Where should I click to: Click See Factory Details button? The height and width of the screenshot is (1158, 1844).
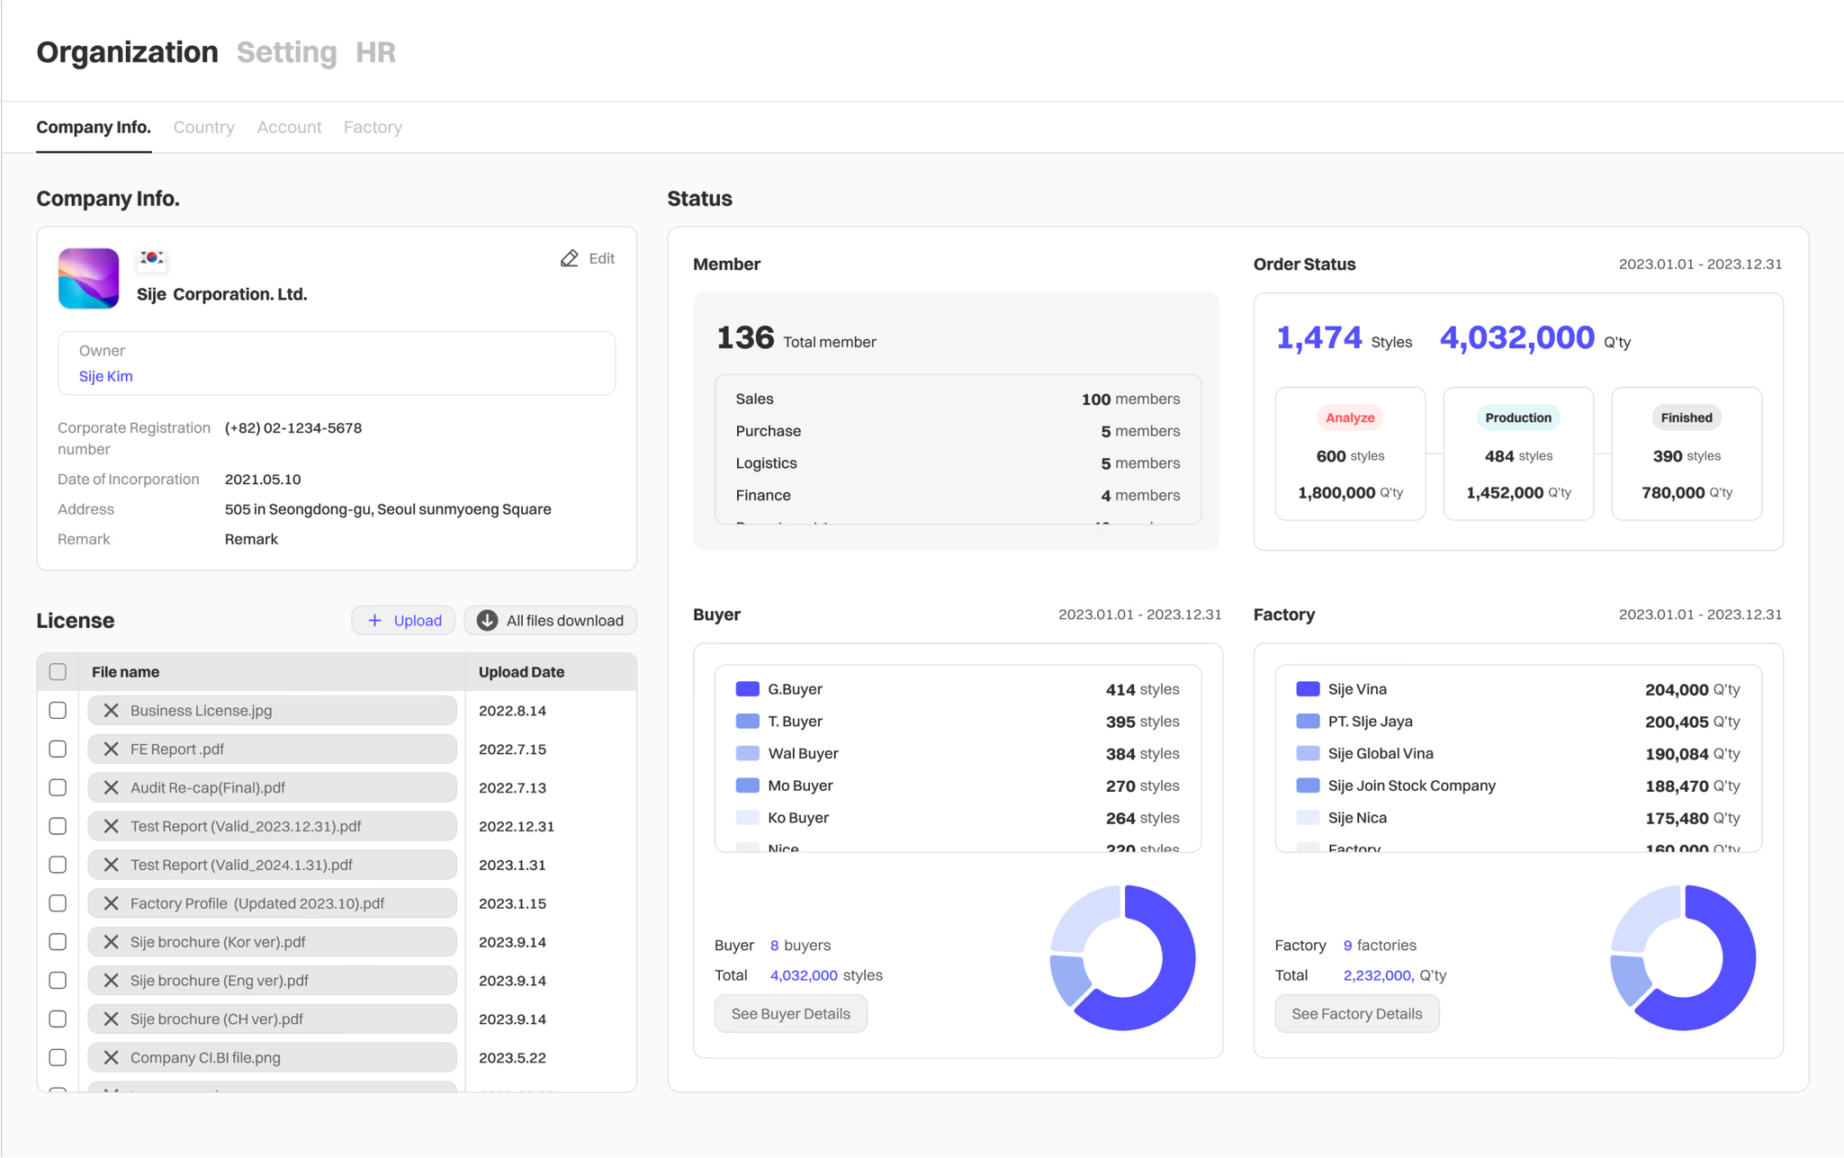(x=1357, y=1014)
